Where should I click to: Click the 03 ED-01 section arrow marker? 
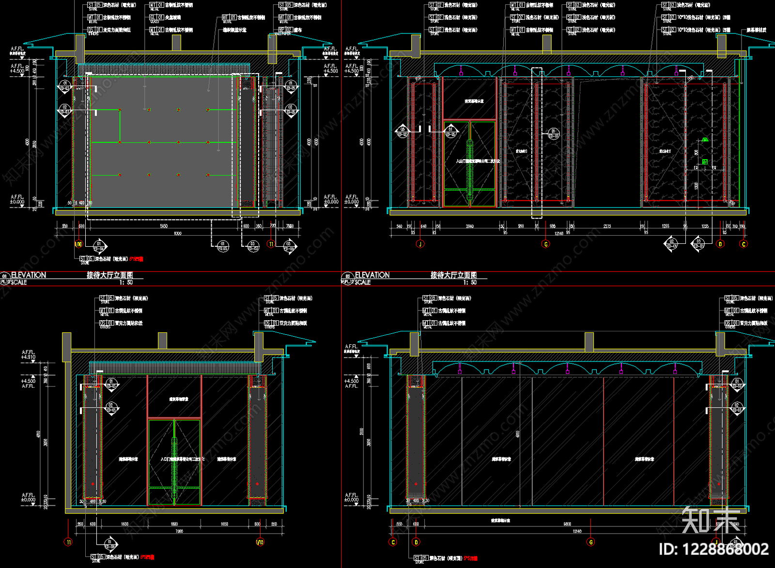[x=698, y=243]
